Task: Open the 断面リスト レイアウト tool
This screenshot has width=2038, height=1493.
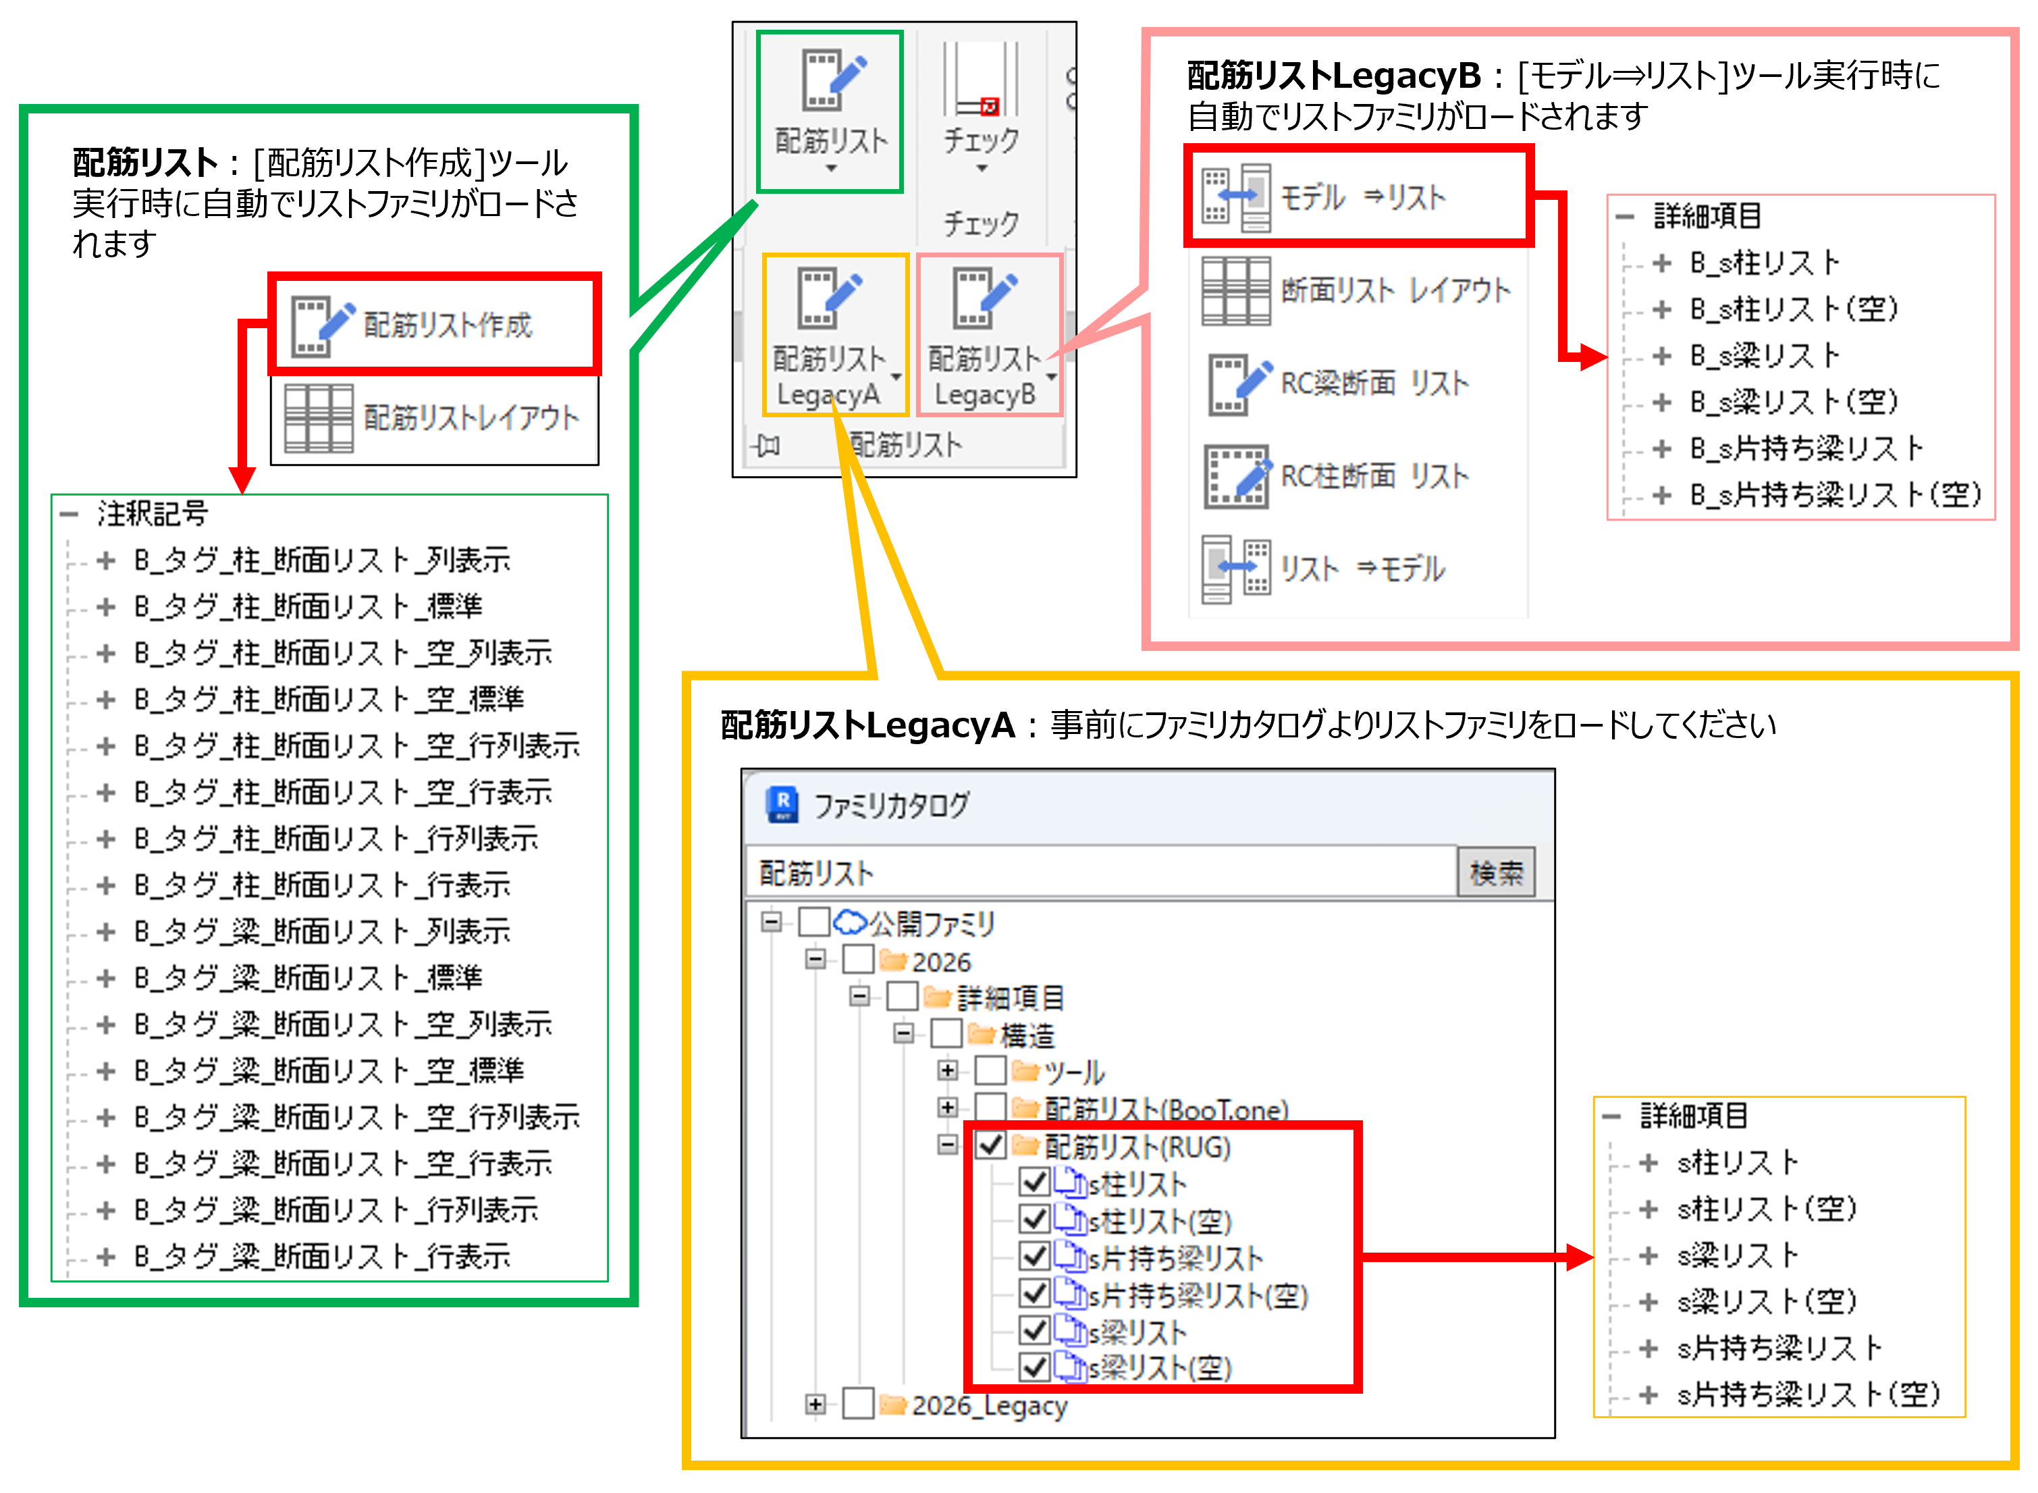Action: coord(1356,290)
